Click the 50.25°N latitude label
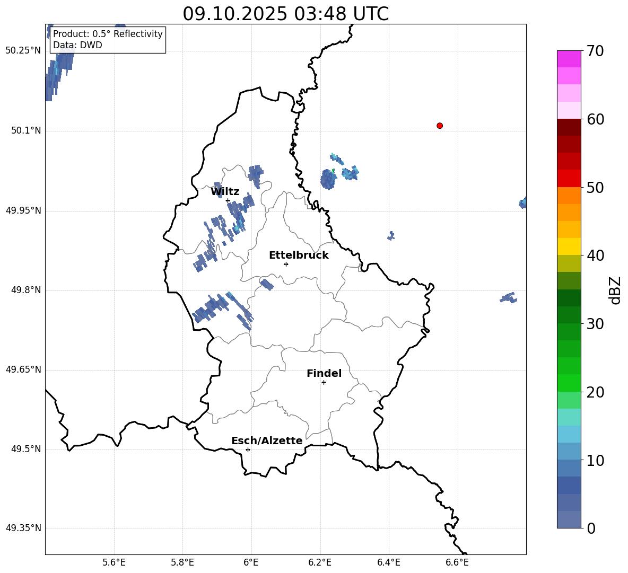 point(23,50)
